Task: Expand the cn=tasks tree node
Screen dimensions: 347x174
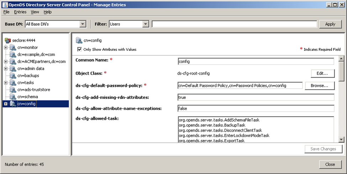Action: [6, 83]
